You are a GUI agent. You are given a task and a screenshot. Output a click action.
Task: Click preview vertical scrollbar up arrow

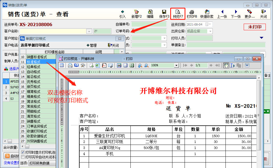pyautogui.click(x=259, y=78)
